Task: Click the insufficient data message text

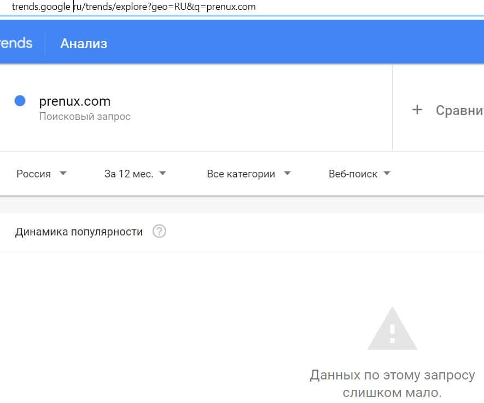Action: (392, 384)
